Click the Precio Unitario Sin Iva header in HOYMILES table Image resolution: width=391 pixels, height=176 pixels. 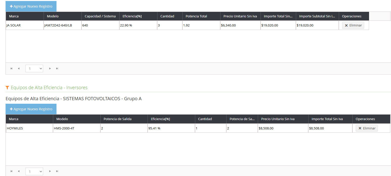pos(278,119)
